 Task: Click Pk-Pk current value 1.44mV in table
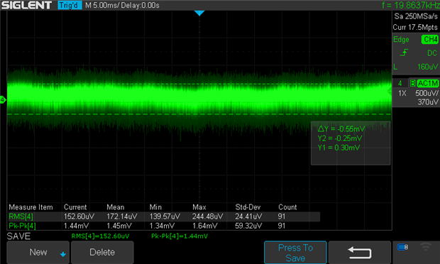pos(76,226)
